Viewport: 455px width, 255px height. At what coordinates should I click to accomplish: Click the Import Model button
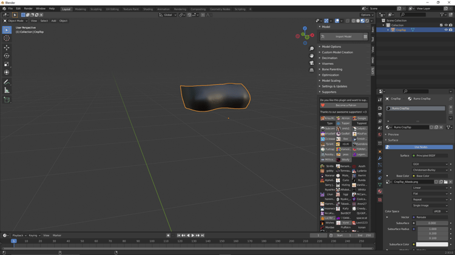(x=343, y=37)
